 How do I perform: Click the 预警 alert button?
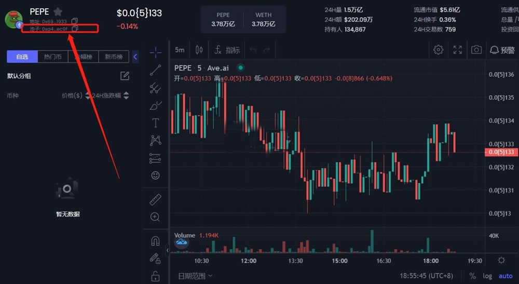point(501,50)
